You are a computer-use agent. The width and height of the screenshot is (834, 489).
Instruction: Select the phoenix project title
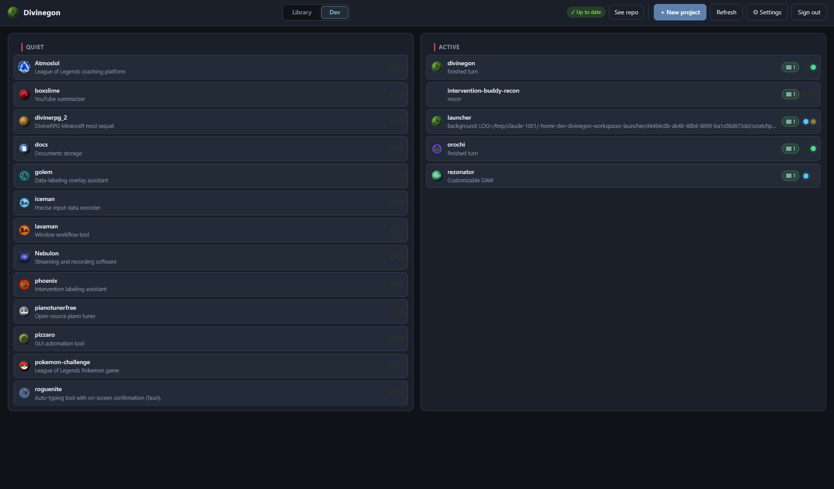pyautogui.click(x=46, y=281)
